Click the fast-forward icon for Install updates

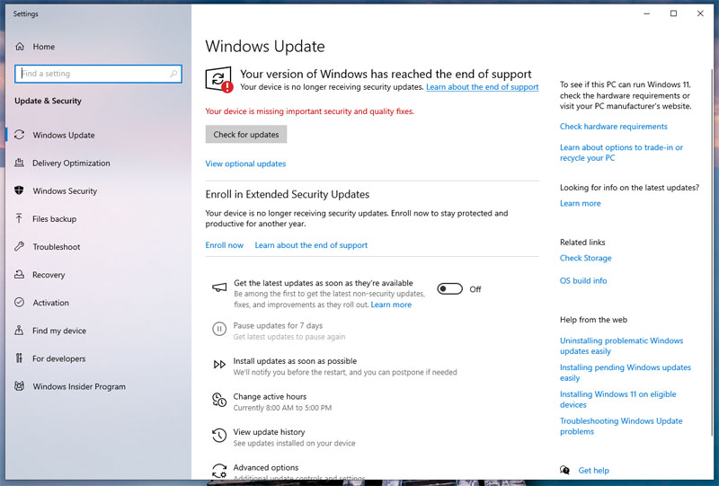pos(219,365)
